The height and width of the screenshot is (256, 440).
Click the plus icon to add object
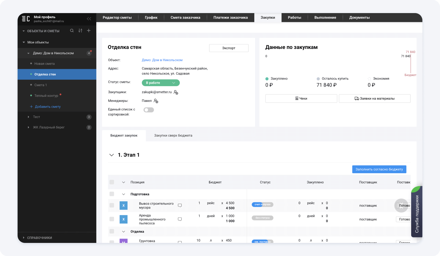pos(89,31)
